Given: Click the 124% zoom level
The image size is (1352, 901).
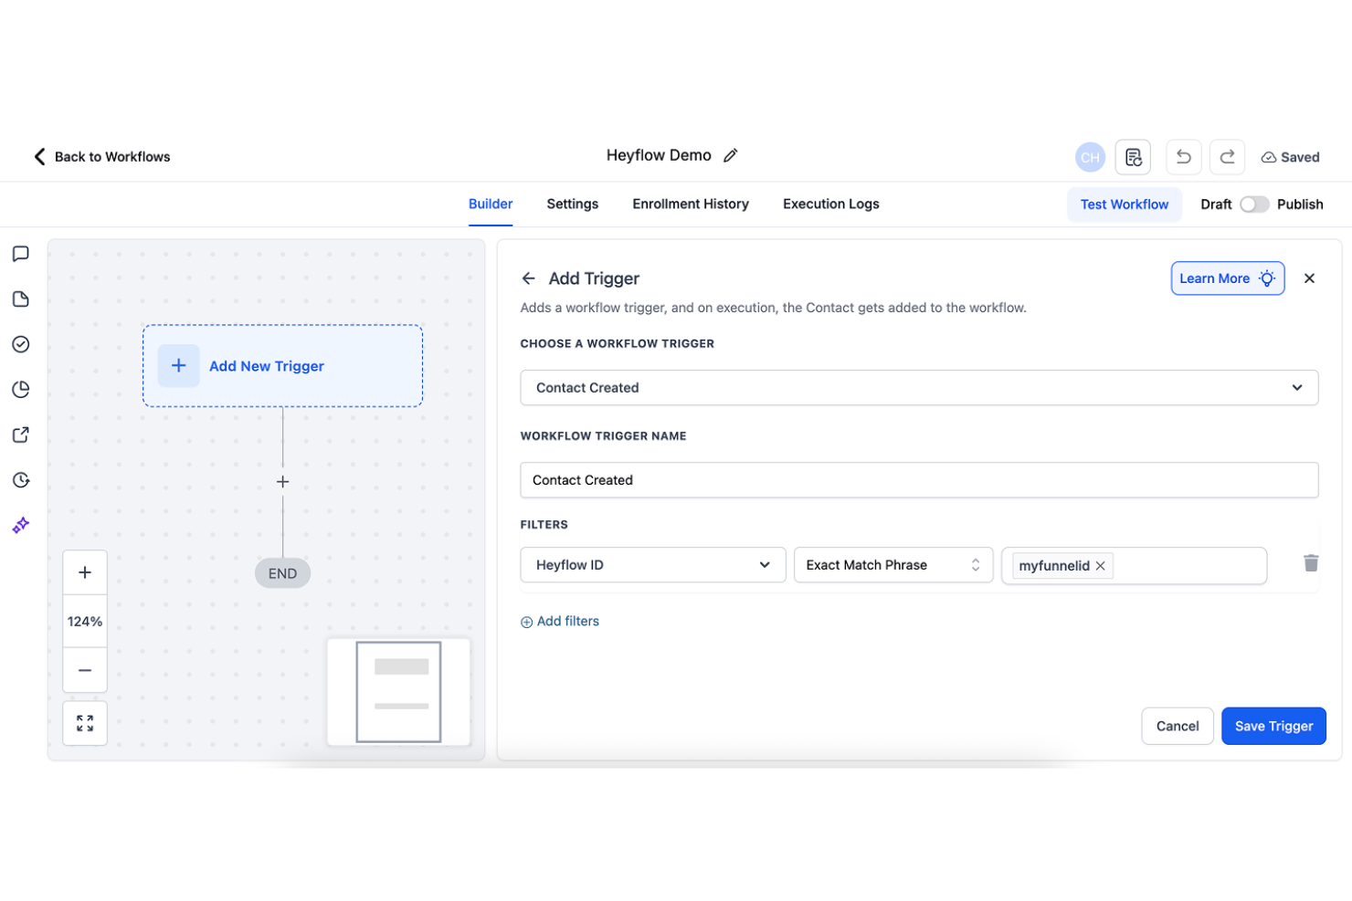Looking at the screenshot, I should coord(85,622).
